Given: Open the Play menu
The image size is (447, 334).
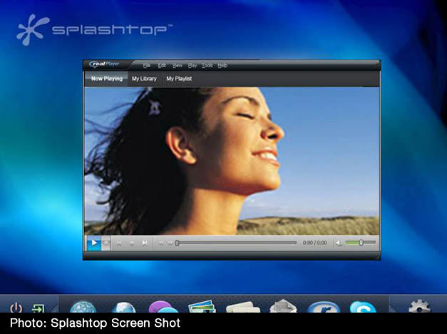Looking at the screenshot, I should tap(192, 65).
